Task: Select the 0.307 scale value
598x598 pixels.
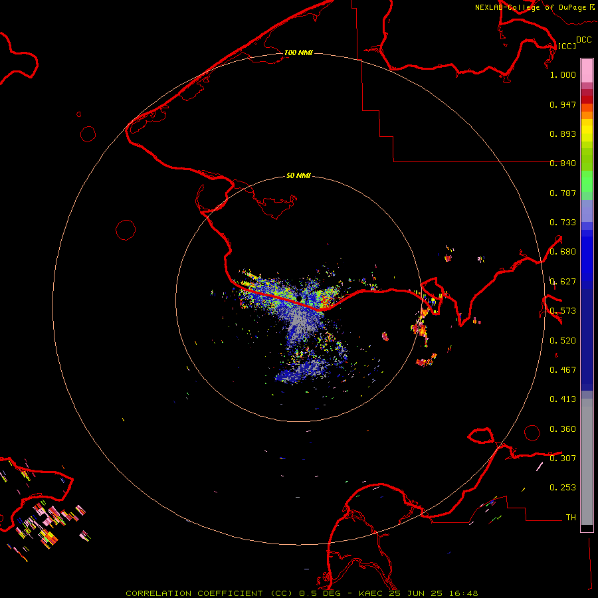Action: coord(563,458)
